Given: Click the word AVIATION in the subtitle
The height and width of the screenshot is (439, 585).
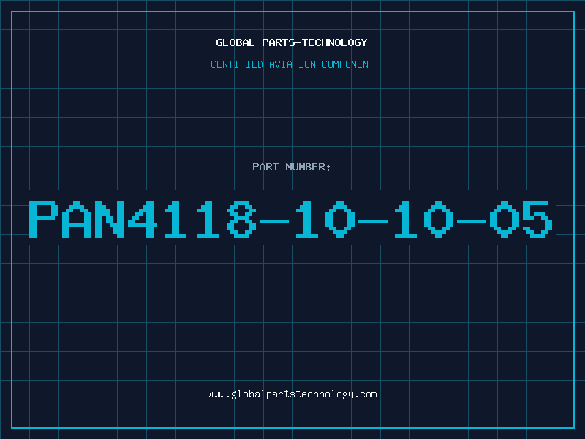Looking at the screenshot, I should click(x=292, y=64).
